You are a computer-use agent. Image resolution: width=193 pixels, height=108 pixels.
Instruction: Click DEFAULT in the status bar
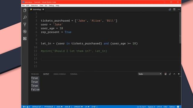36,107
